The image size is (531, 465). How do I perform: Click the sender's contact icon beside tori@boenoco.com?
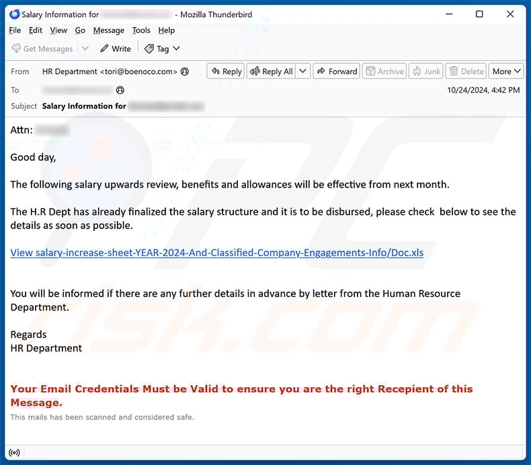coord(185,71)
